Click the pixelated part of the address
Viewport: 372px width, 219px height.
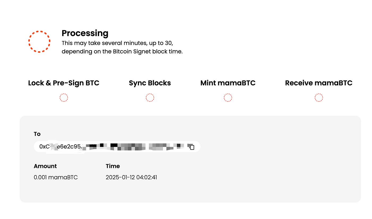pyautogui.click(x=133, y=147)
